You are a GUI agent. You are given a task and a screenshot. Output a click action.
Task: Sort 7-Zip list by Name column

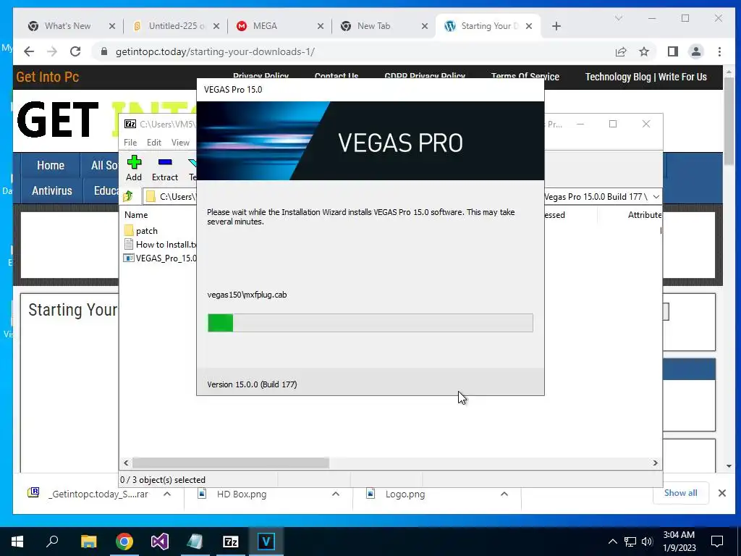pyautogui.click(x=136, y=214)
